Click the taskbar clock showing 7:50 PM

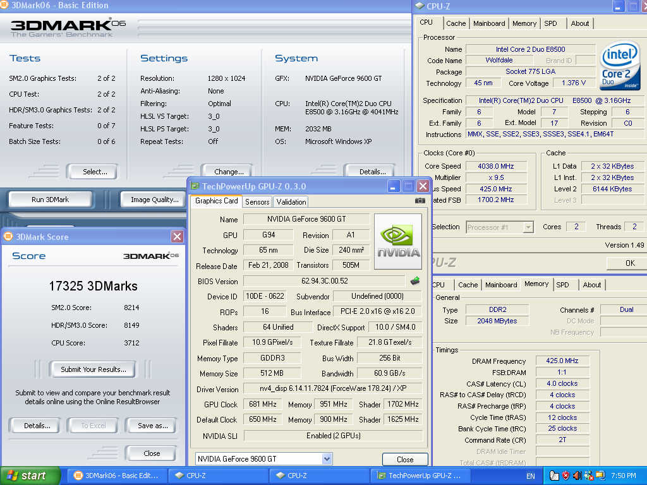pyautogui.click(x=624, y=476)
